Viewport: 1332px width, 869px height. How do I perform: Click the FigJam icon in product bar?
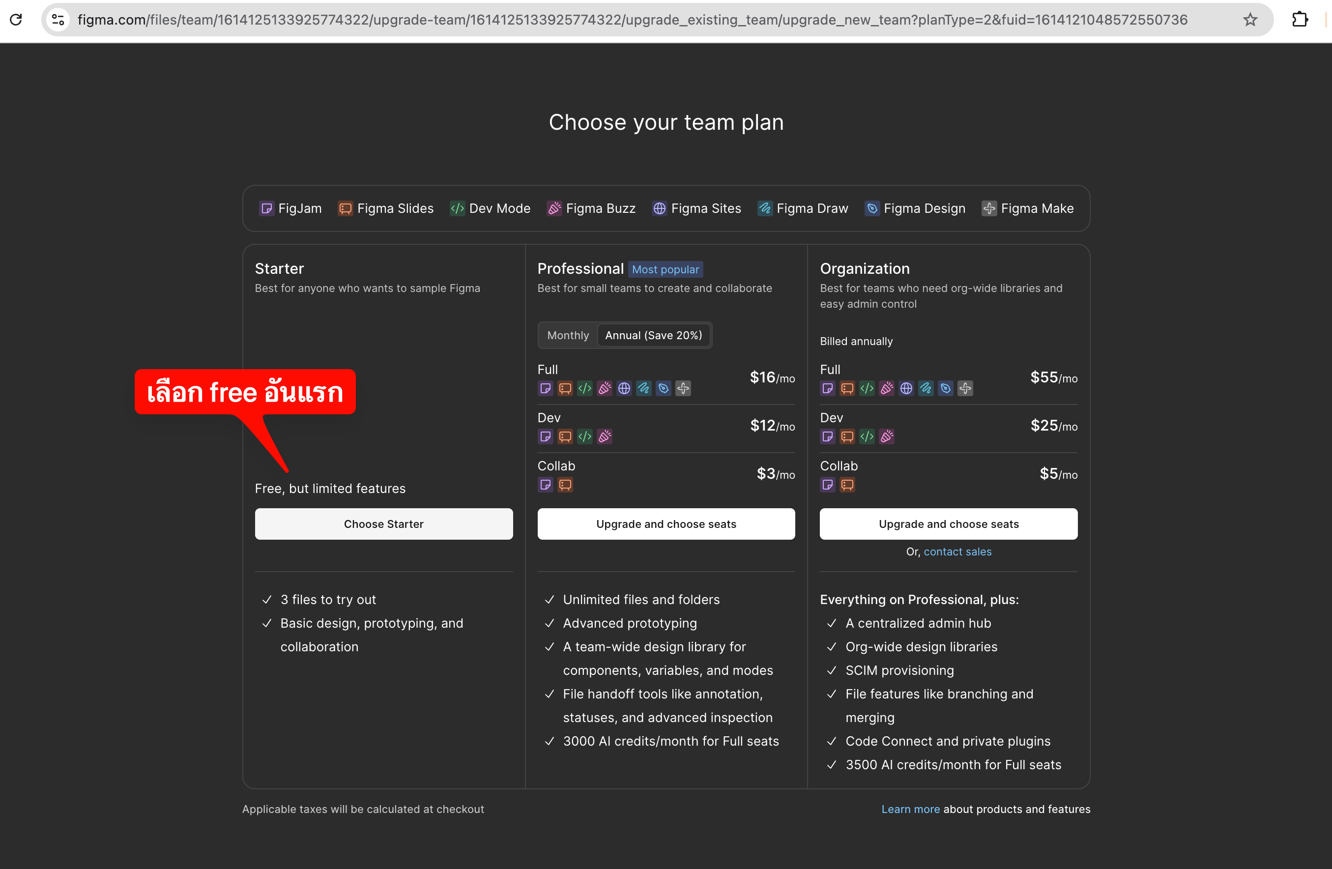pos(267,209)
